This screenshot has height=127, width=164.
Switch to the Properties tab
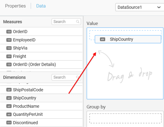(x=15, y=6)
